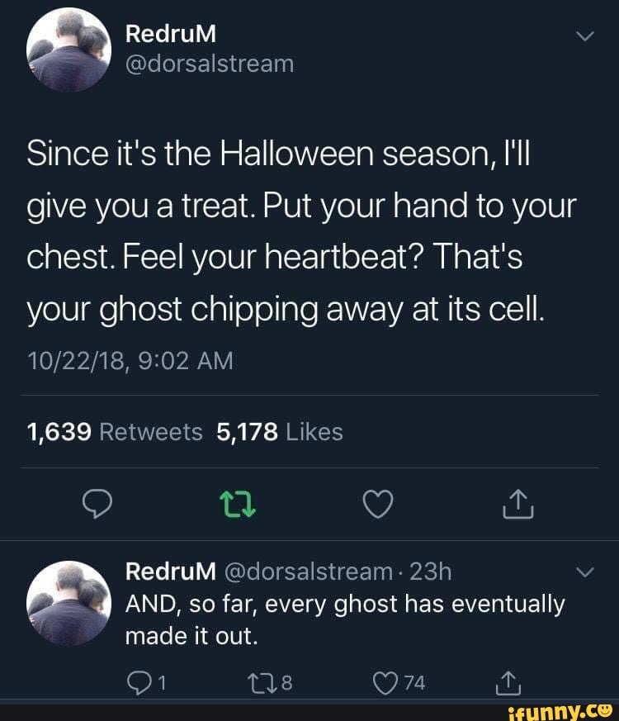Open the avatar beside the reply tweet

point(69,601)
